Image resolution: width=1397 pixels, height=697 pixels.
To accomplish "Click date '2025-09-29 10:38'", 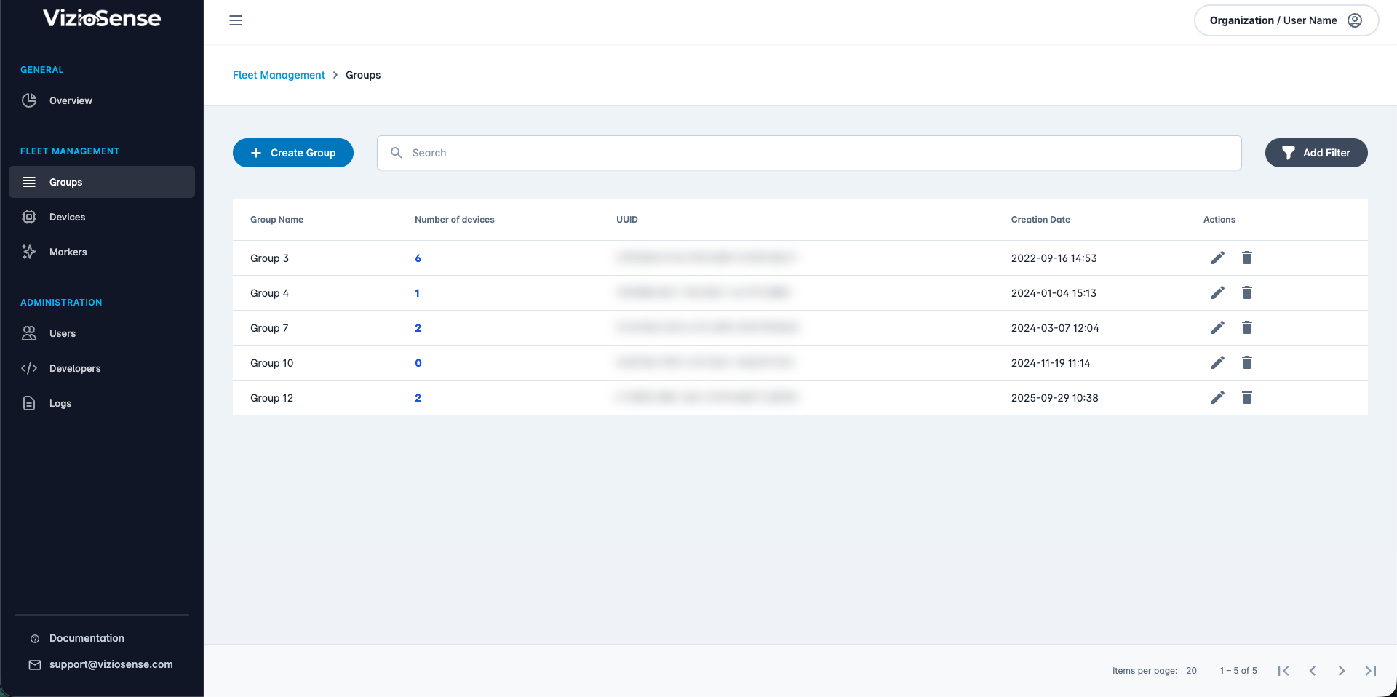I will 1054,398.
